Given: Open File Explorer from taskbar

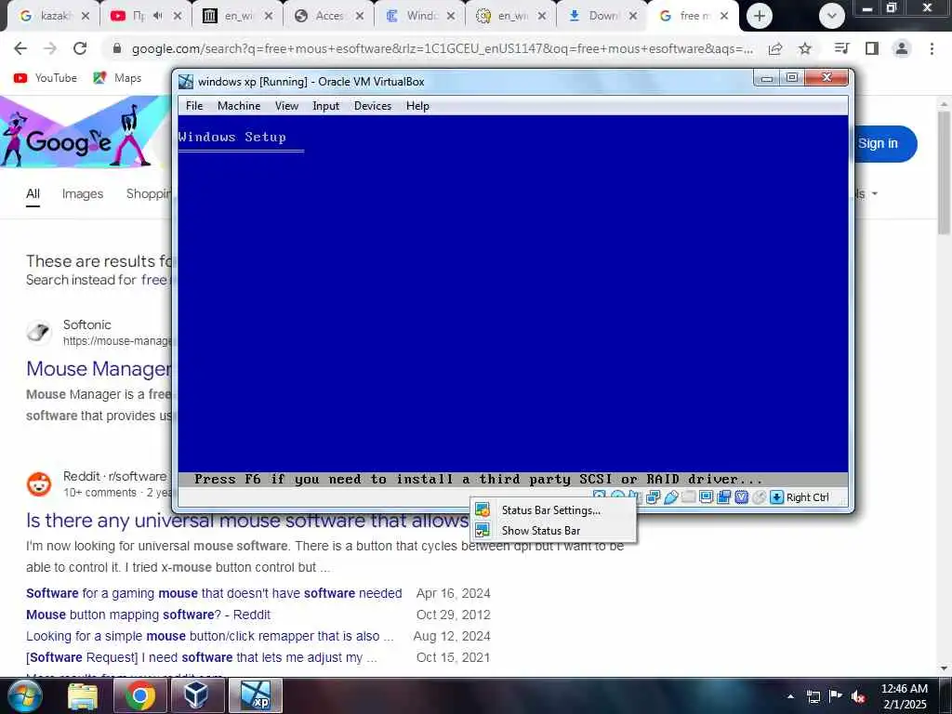Looking at the screenshot, I should click(x=83, y=695).
